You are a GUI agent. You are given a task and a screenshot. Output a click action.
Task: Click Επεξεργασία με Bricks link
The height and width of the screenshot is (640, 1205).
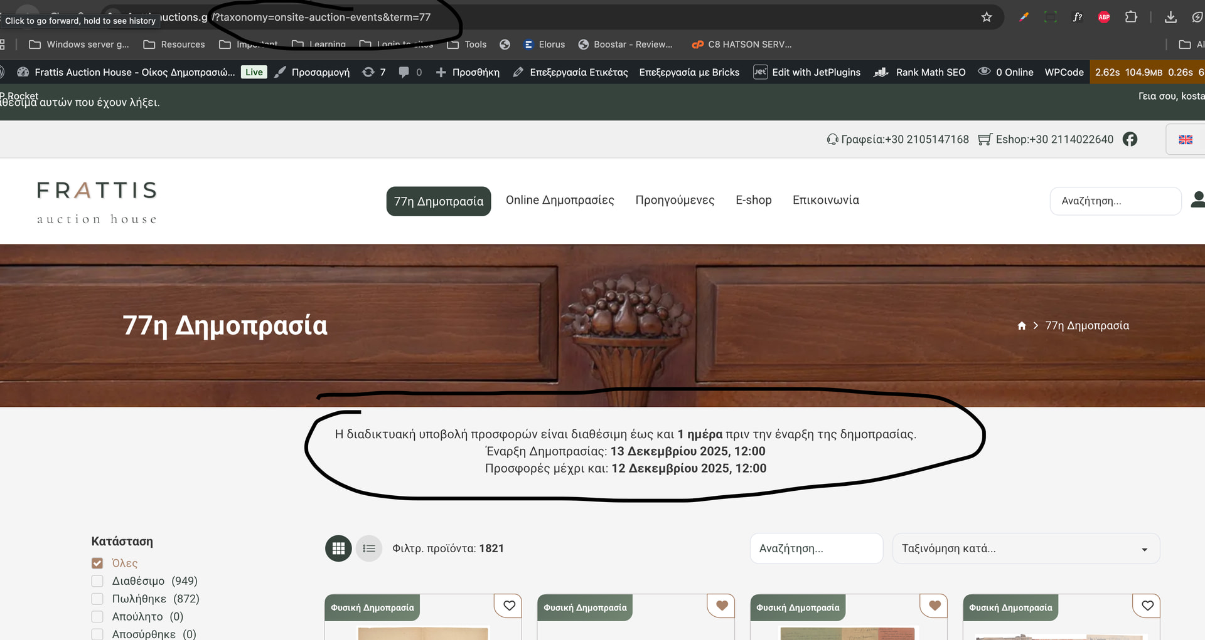point(689,72)
